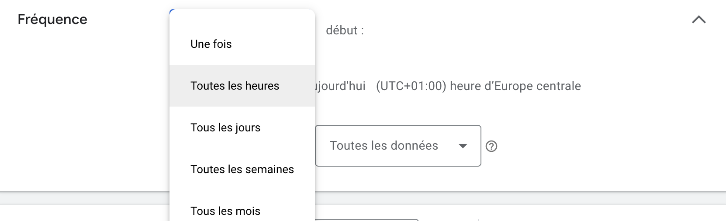Click the heure d'Europe centrale timezone text
This screenshot has height=221, width=726.
click(x=515, y=86)
